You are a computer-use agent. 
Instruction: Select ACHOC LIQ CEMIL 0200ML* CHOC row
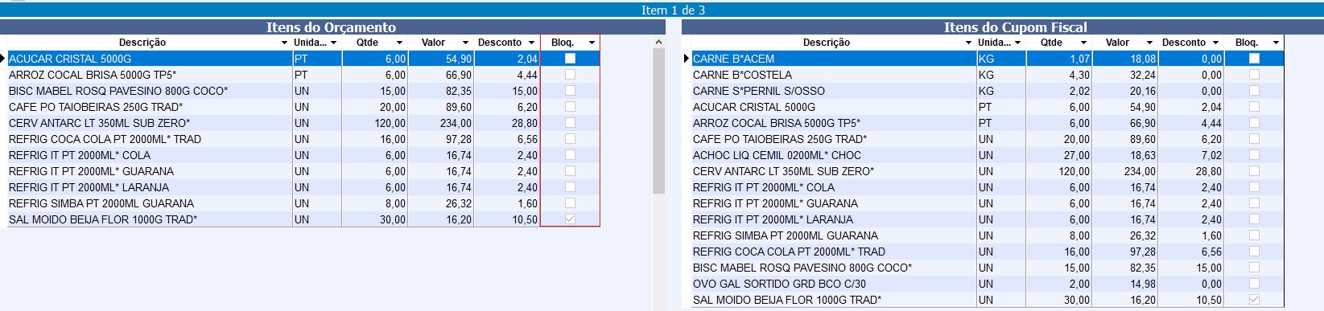tap(988, 155)
